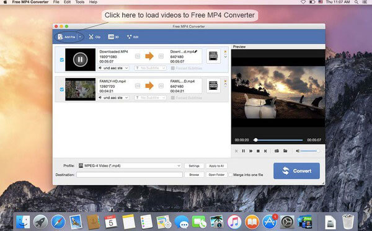Viewport: 372px width, 231px height.
Task: Open the Help menu
Action: (x=93, y=2)
